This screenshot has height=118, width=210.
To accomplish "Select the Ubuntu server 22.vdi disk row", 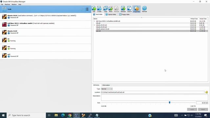I will coord(151,29).
